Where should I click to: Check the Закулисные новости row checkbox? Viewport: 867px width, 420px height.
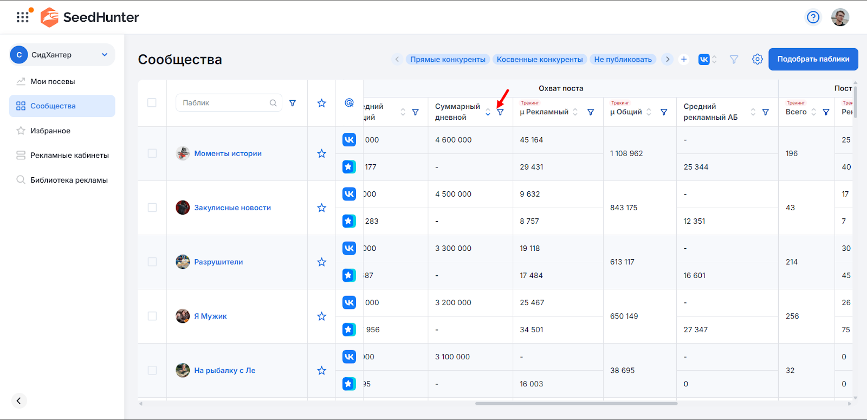pos(152,208)
